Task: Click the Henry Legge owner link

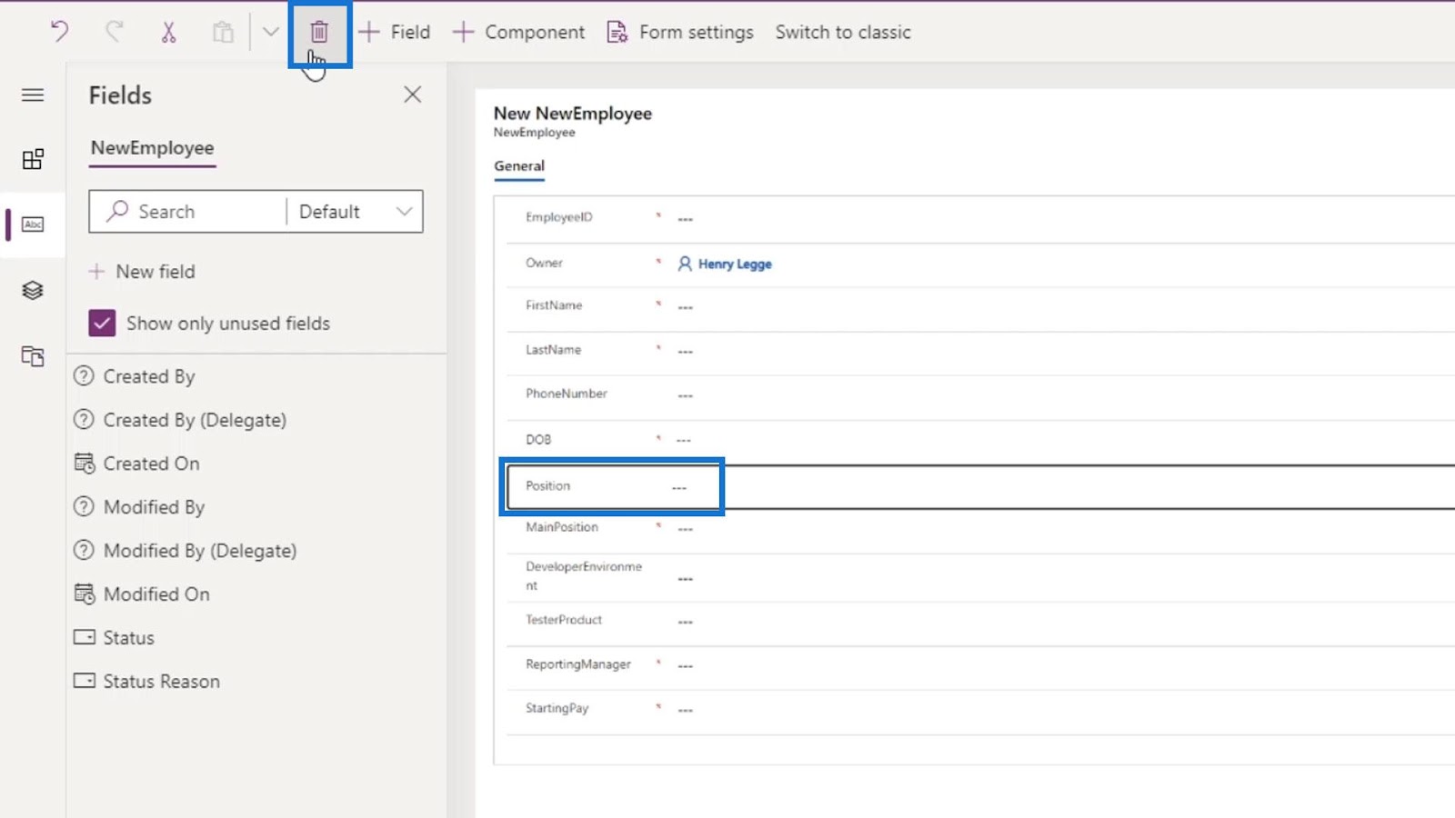Action: (x=734, y=264)
